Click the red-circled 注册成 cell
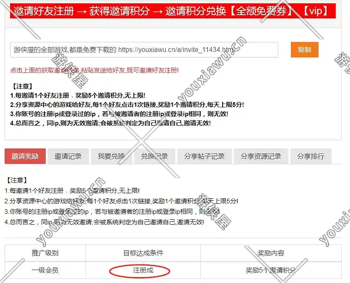Viewport: 350px width, 283px height. point(143,270)
